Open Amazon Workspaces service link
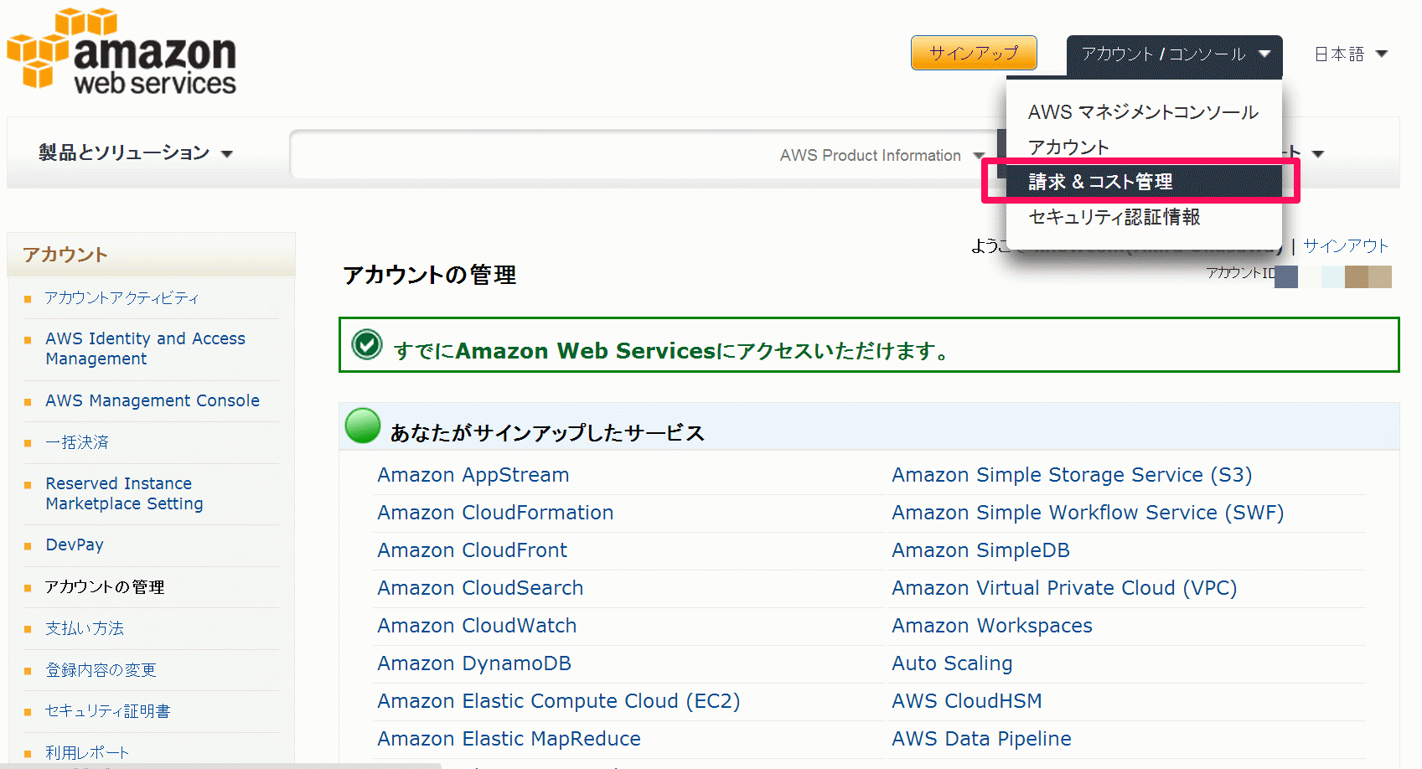Screen dimensions: 1422x769 tap(992, 626)
